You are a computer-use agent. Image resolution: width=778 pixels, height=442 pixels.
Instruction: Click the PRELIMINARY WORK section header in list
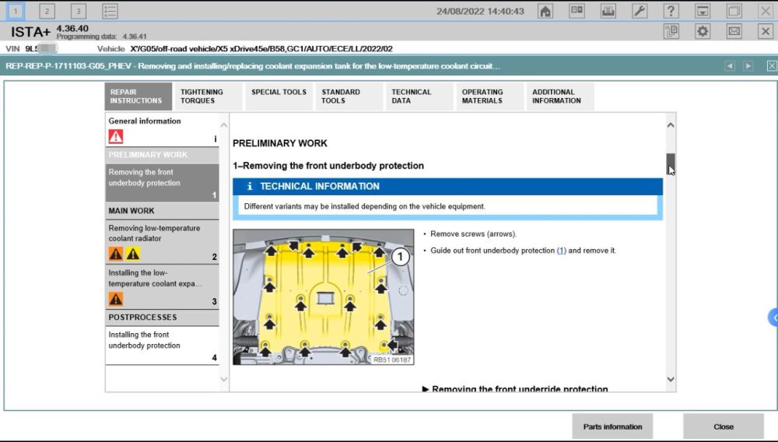click(x=162, y=155)
